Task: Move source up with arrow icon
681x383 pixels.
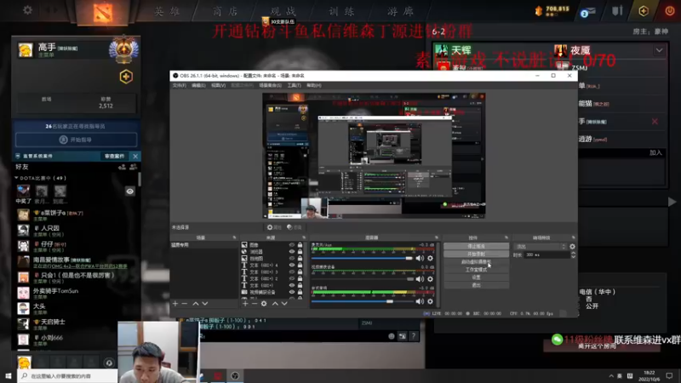Action: pyautogui.click(x=275, y=304)
